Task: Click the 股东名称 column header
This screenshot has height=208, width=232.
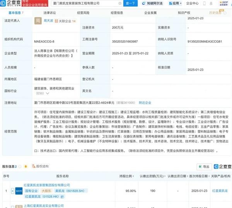Action: (62, 176)
